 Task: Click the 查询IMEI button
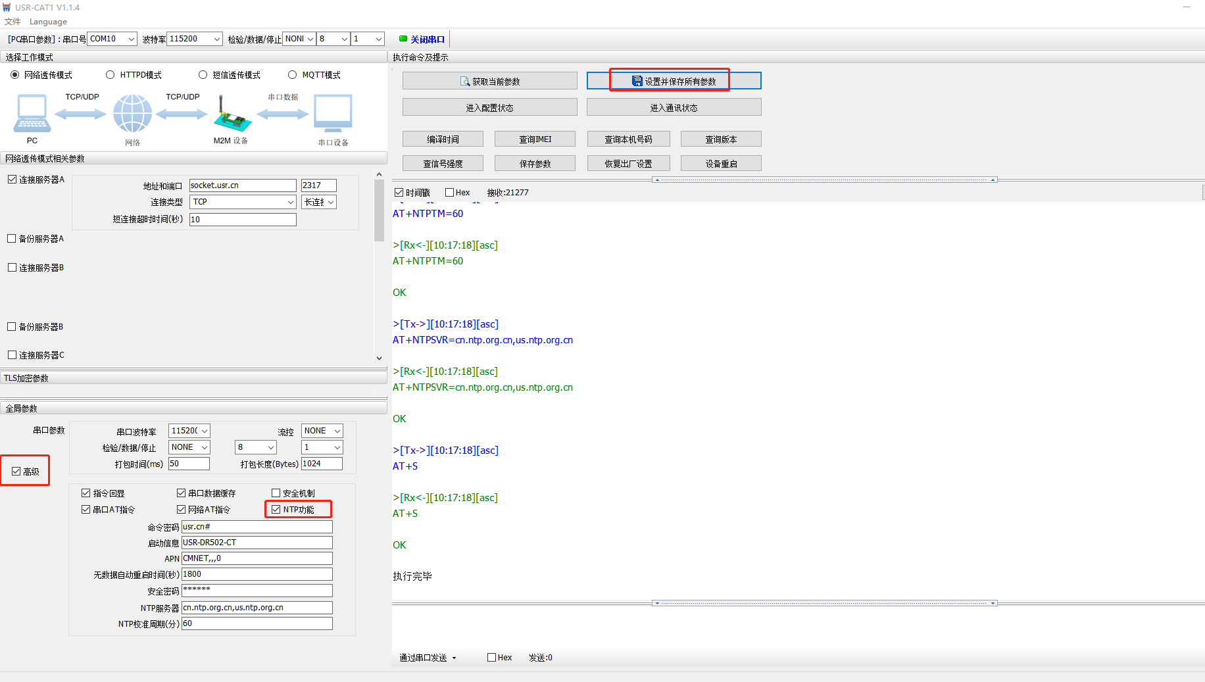535,139
